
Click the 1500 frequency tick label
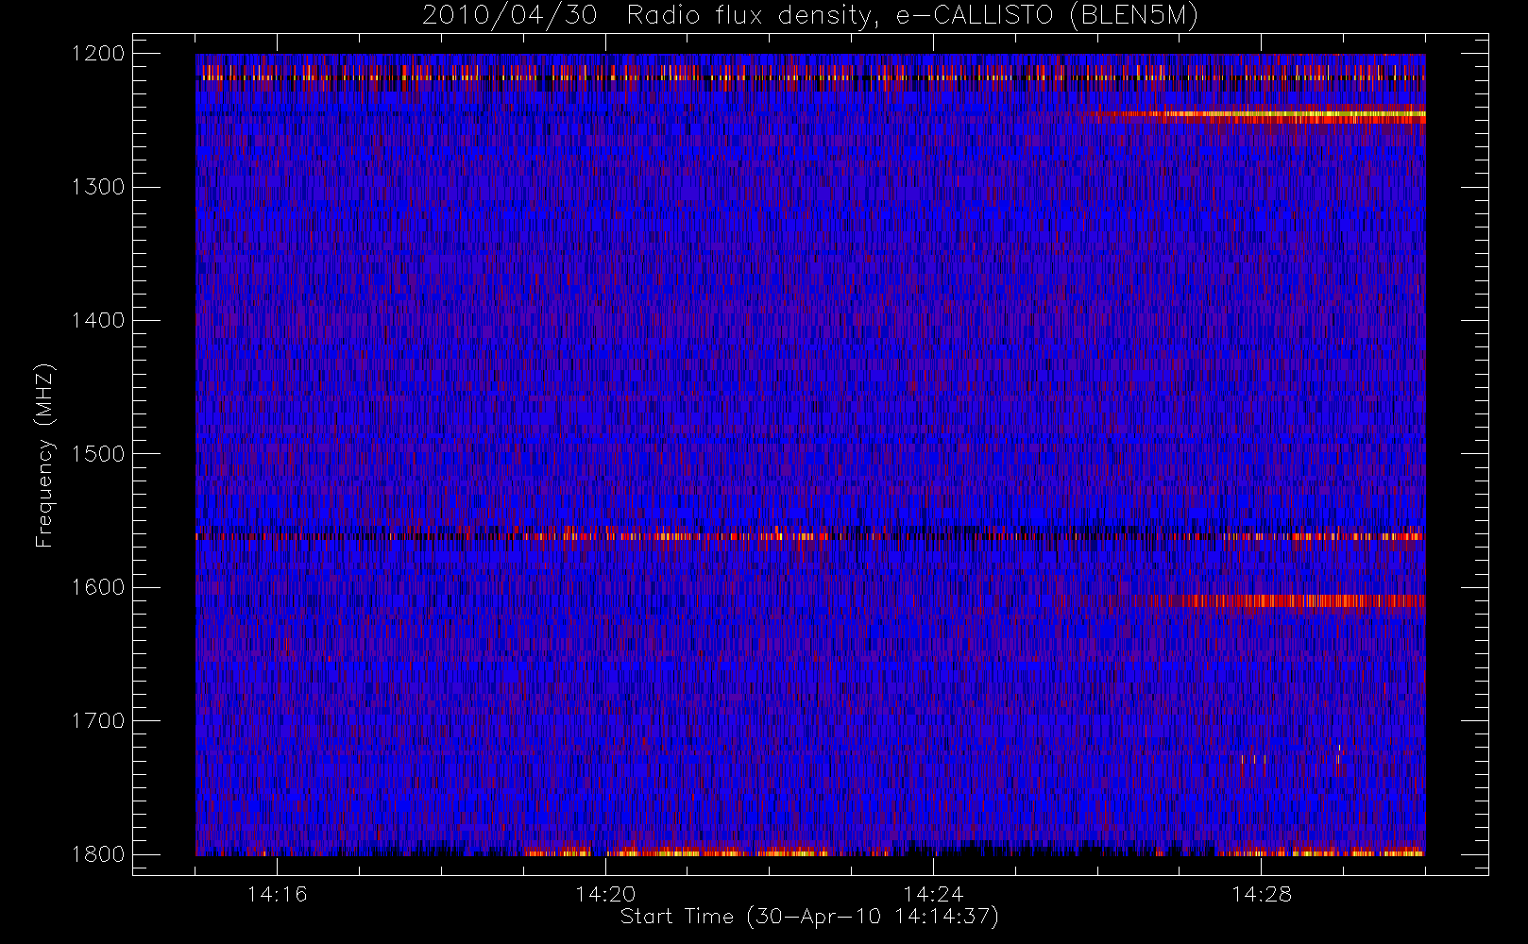pos(98,454)
